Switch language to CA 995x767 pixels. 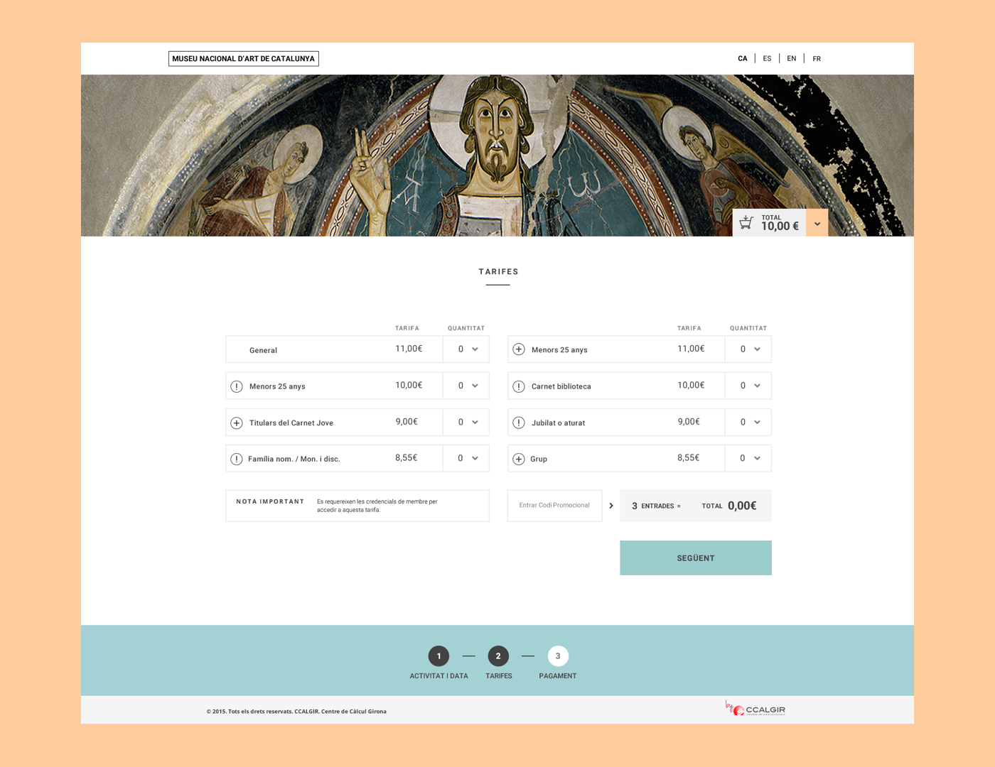coord(743,59)
